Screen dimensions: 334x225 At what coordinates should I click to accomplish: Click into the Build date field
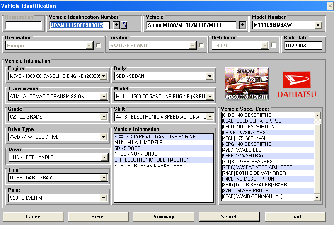(303, 46)
